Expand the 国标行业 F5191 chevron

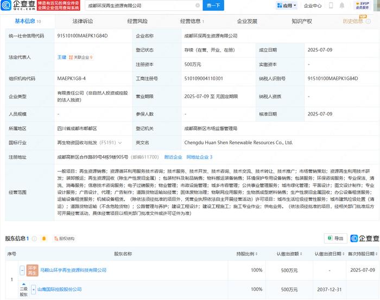(x=120, y=143)
